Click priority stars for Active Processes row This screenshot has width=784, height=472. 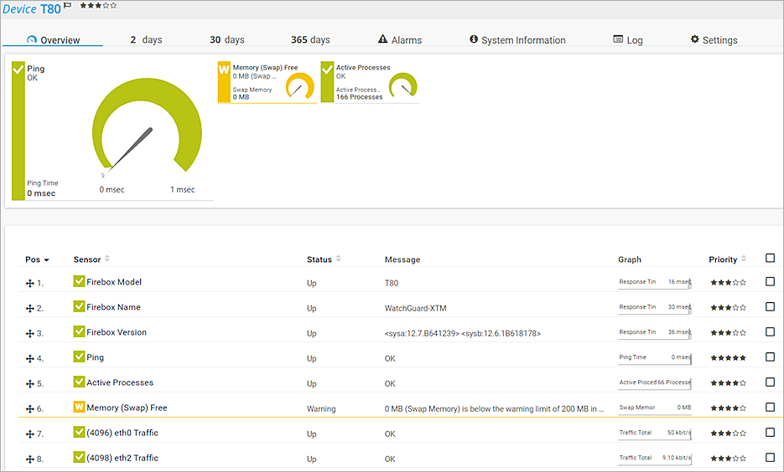728,383
